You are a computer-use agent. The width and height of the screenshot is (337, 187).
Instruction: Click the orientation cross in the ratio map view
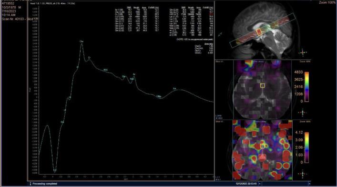(303, 174)
